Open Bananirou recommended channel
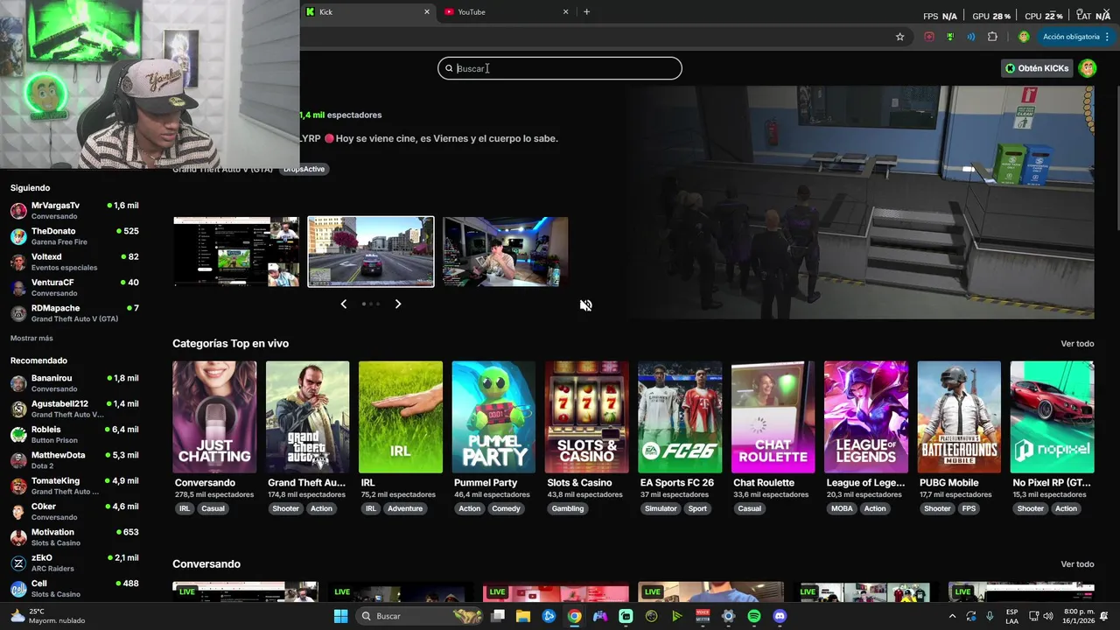 coord(74,383)
